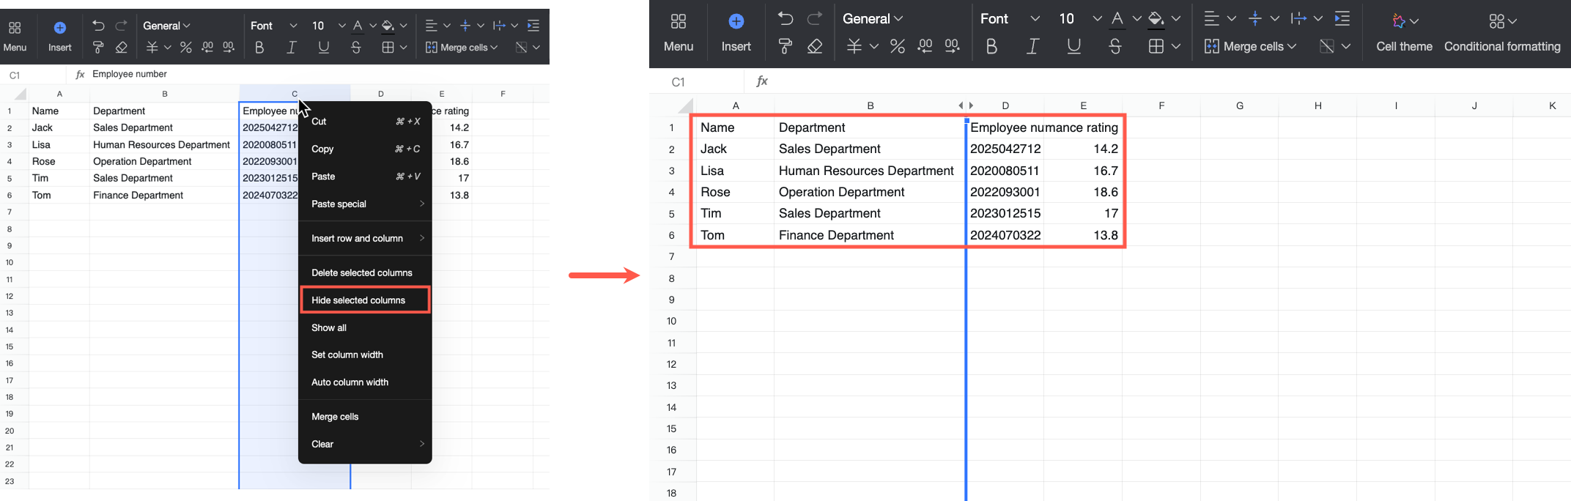The image size is (1571, 501).
Task: Toggle Bold in the right screenshot toolbar
Action: click(x=991, y=46)
